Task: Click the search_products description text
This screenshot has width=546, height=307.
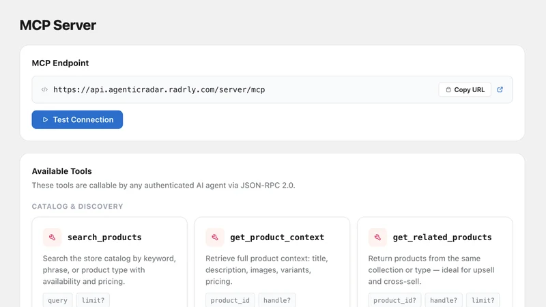Action: point(109,269)
